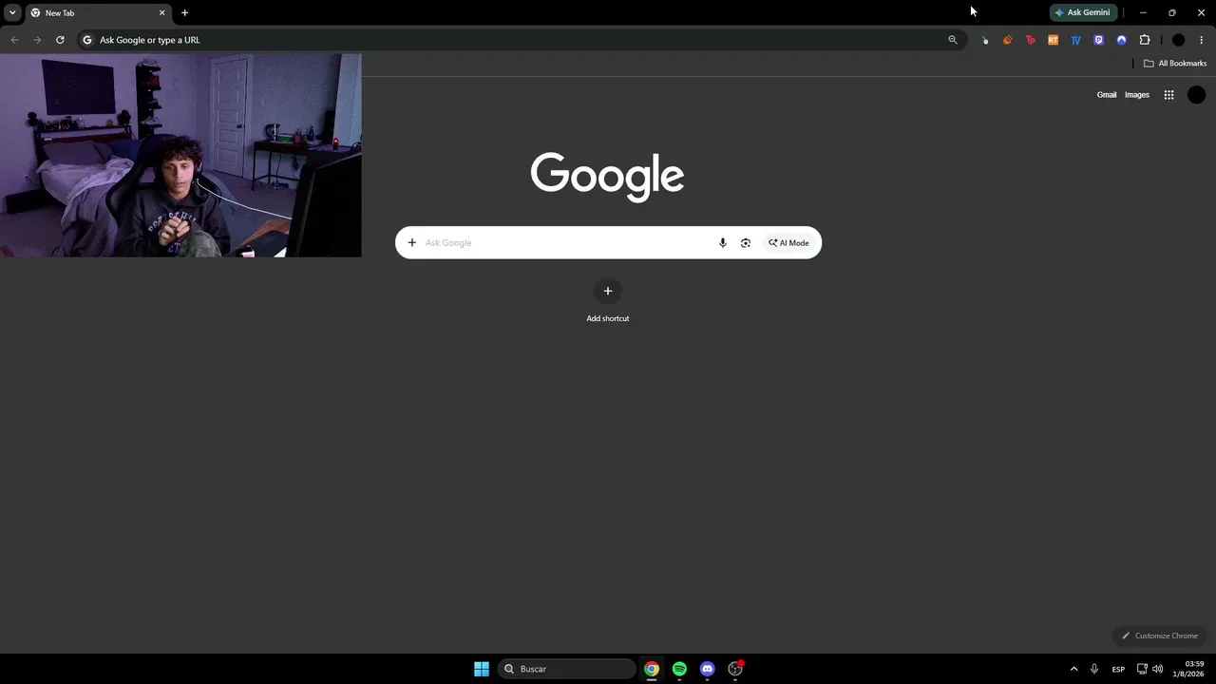Click the Ask Gemini button
The height and width of the screenshot is (684, 1216).
[x=1082, y=13]
